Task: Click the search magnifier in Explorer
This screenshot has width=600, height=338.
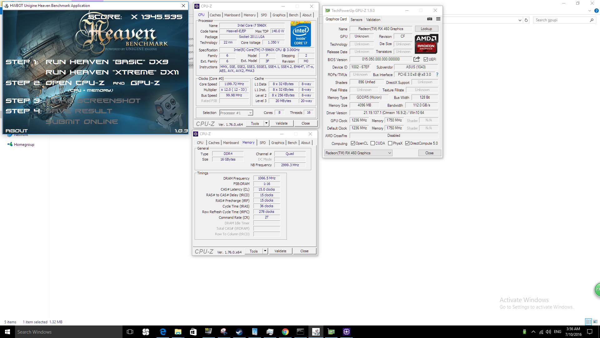Action: pyautogui.click(x=592, y=20)
